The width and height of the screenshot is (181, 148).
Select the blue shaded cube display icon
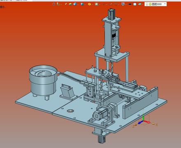pos(75,4)
